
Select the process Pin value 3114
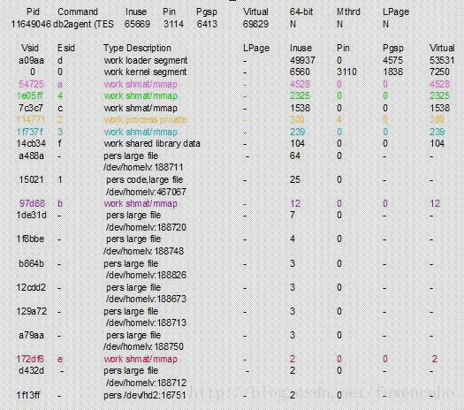pyautogui.click(x=173, y=24)
